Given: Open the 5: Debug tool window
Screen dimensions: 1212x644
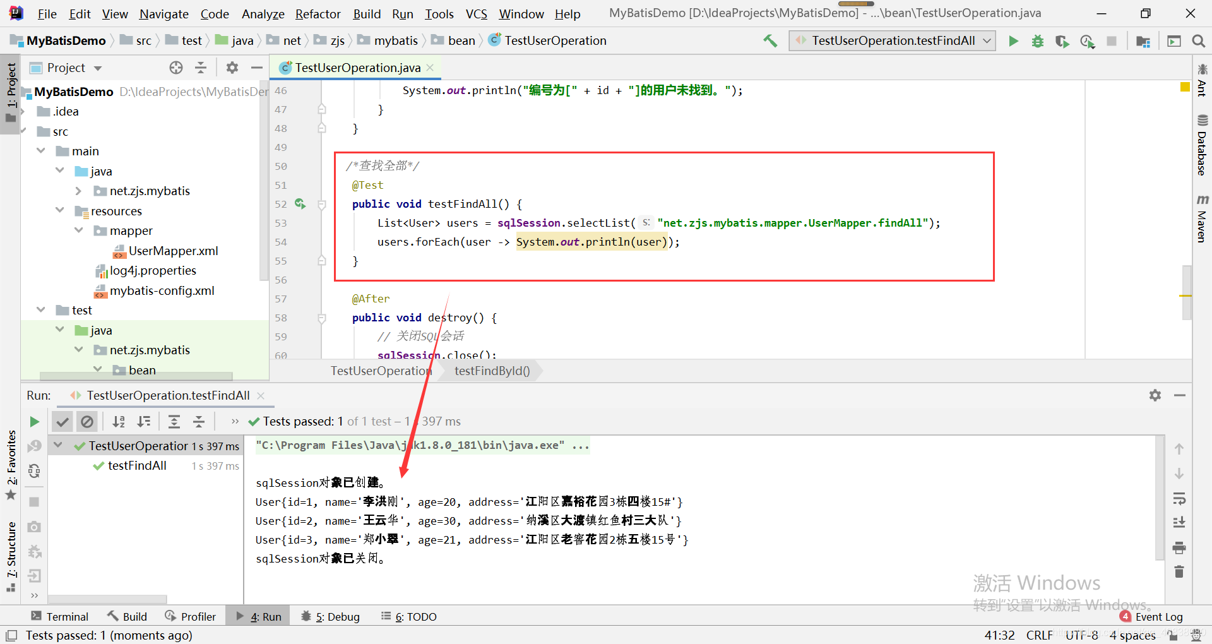Looking at the screenshot, I should 330,617.
